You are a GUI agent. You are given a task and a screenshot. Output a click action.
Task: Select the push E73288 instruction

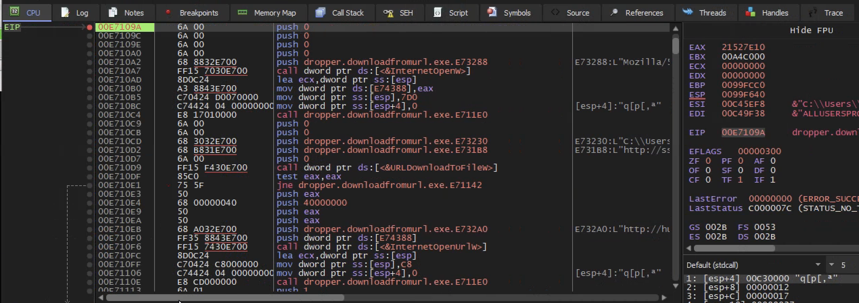(x=382, y=62)
